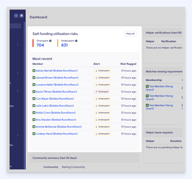Click Underspent alert badge for Lindsay Hand
192x179 pixels.
(102, 134)
